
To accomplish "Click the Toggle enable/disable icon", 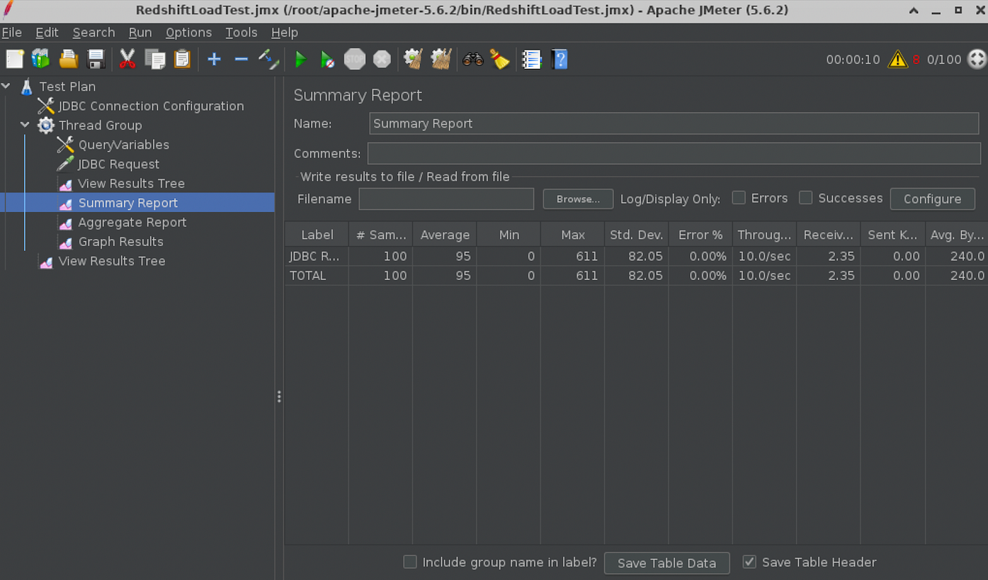I will [269, 59].
